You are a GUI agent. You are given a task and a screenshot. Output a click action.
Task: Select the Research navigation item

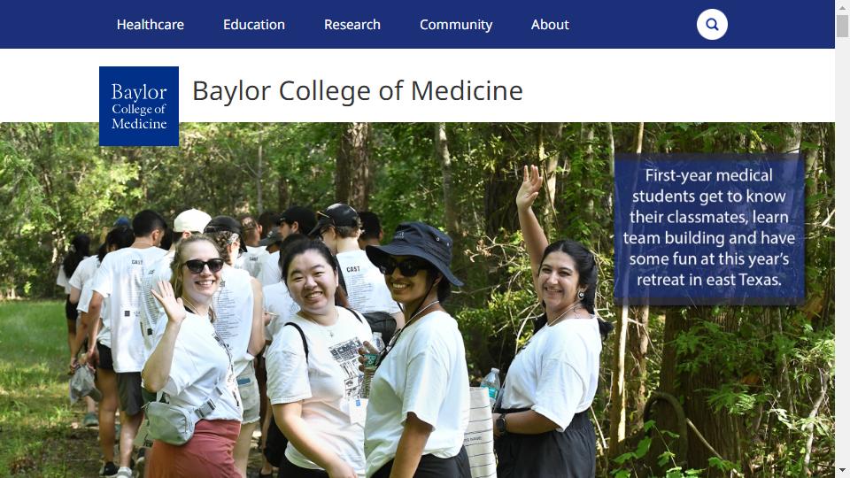tap(352, 25)
